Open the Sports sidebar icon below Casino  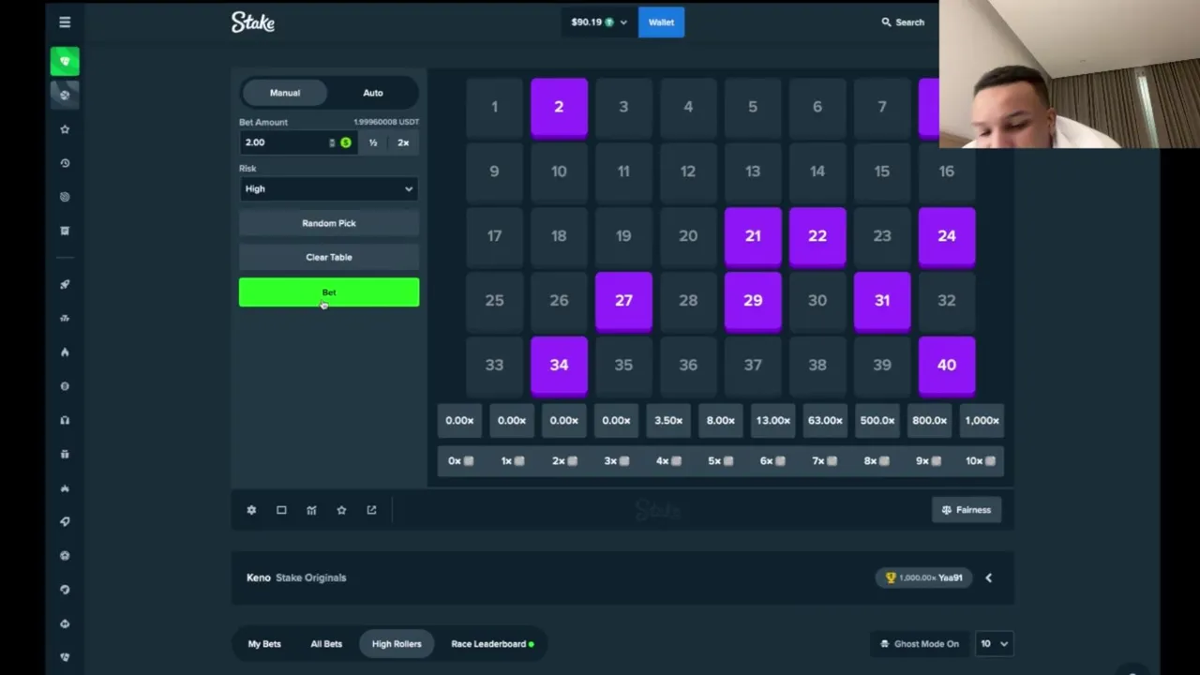pyautogui.click(x=65, y=95)
